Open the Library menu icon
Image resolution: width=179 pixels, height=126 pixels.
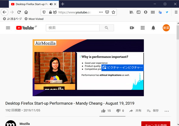(x=131, y=12)
